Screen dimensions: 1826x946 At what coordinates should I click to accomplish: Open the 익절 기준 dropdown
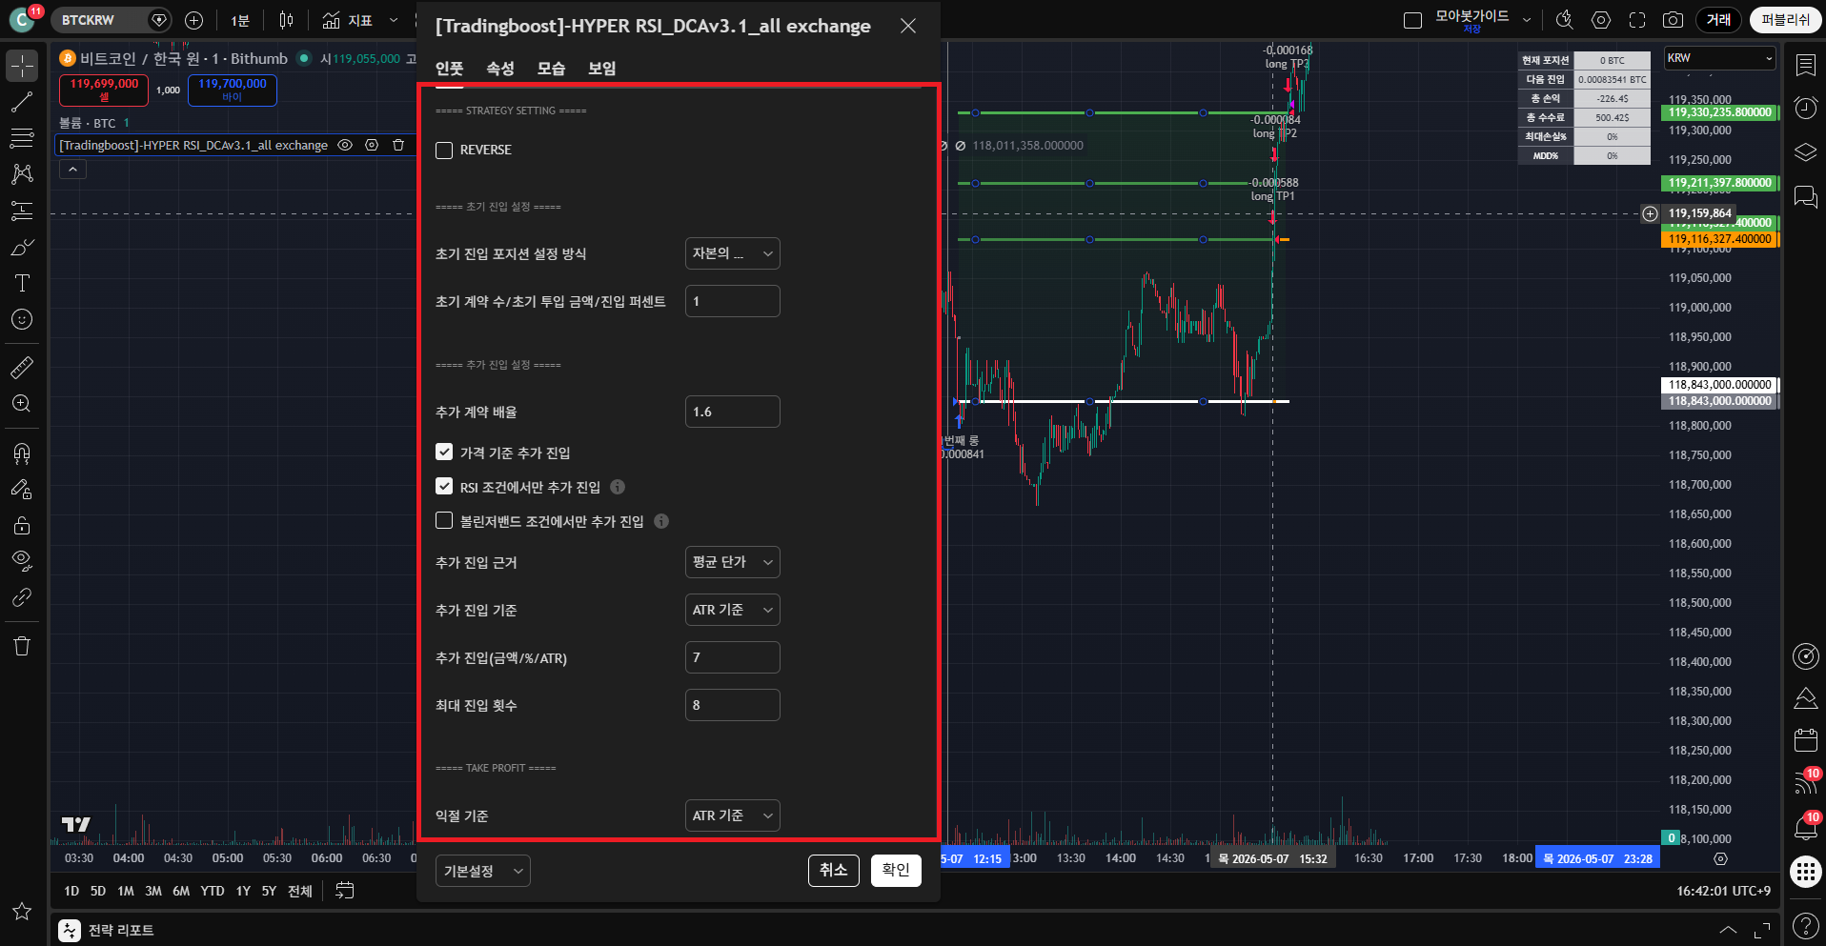[x=733, y=815]
